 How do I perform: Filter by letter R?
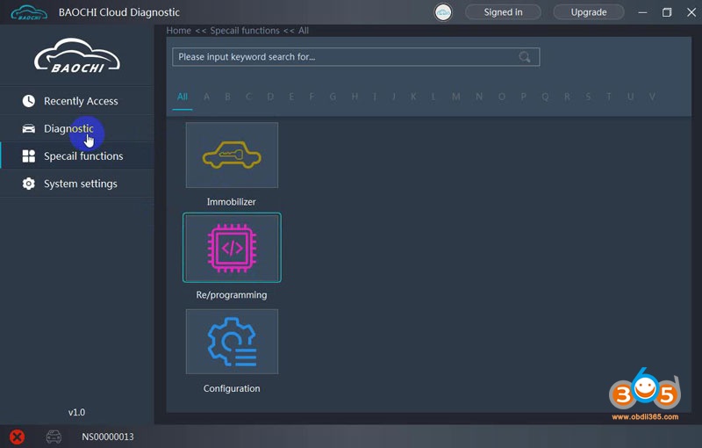567,97
